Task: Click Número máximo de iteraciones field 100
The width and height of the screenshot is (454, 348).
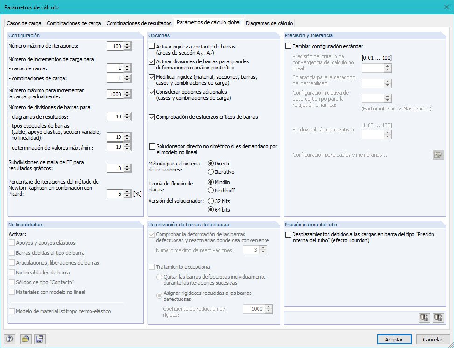Action: (x=115, y=46)
